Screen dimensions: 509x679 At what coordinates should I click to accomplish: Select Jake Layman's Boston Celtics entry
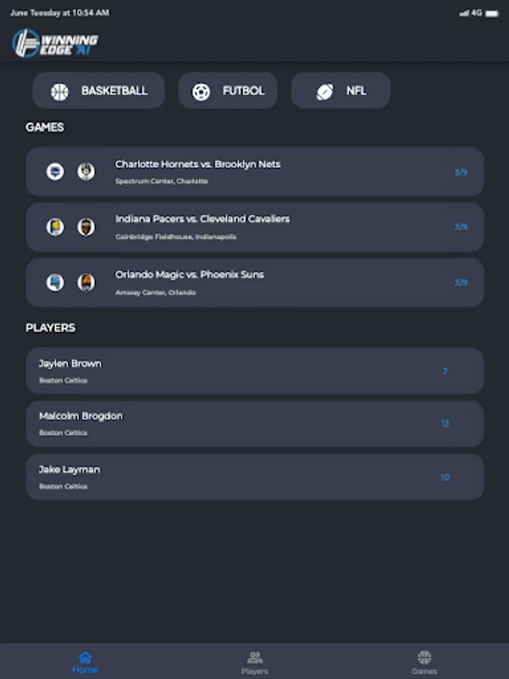coord(254,476)
